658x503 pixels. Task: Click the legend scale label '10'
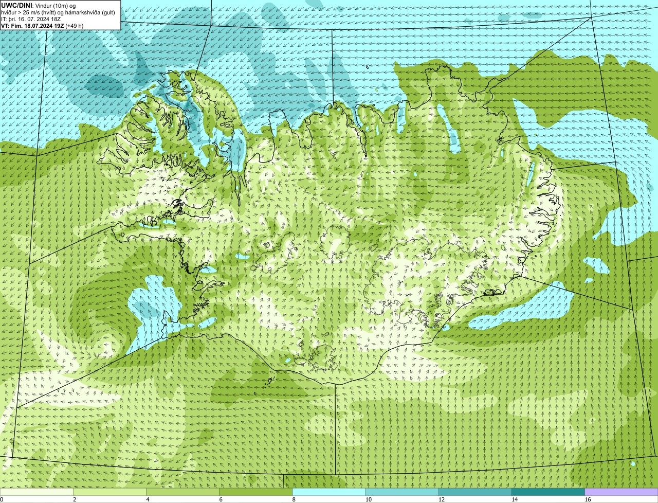coord(369,499)
